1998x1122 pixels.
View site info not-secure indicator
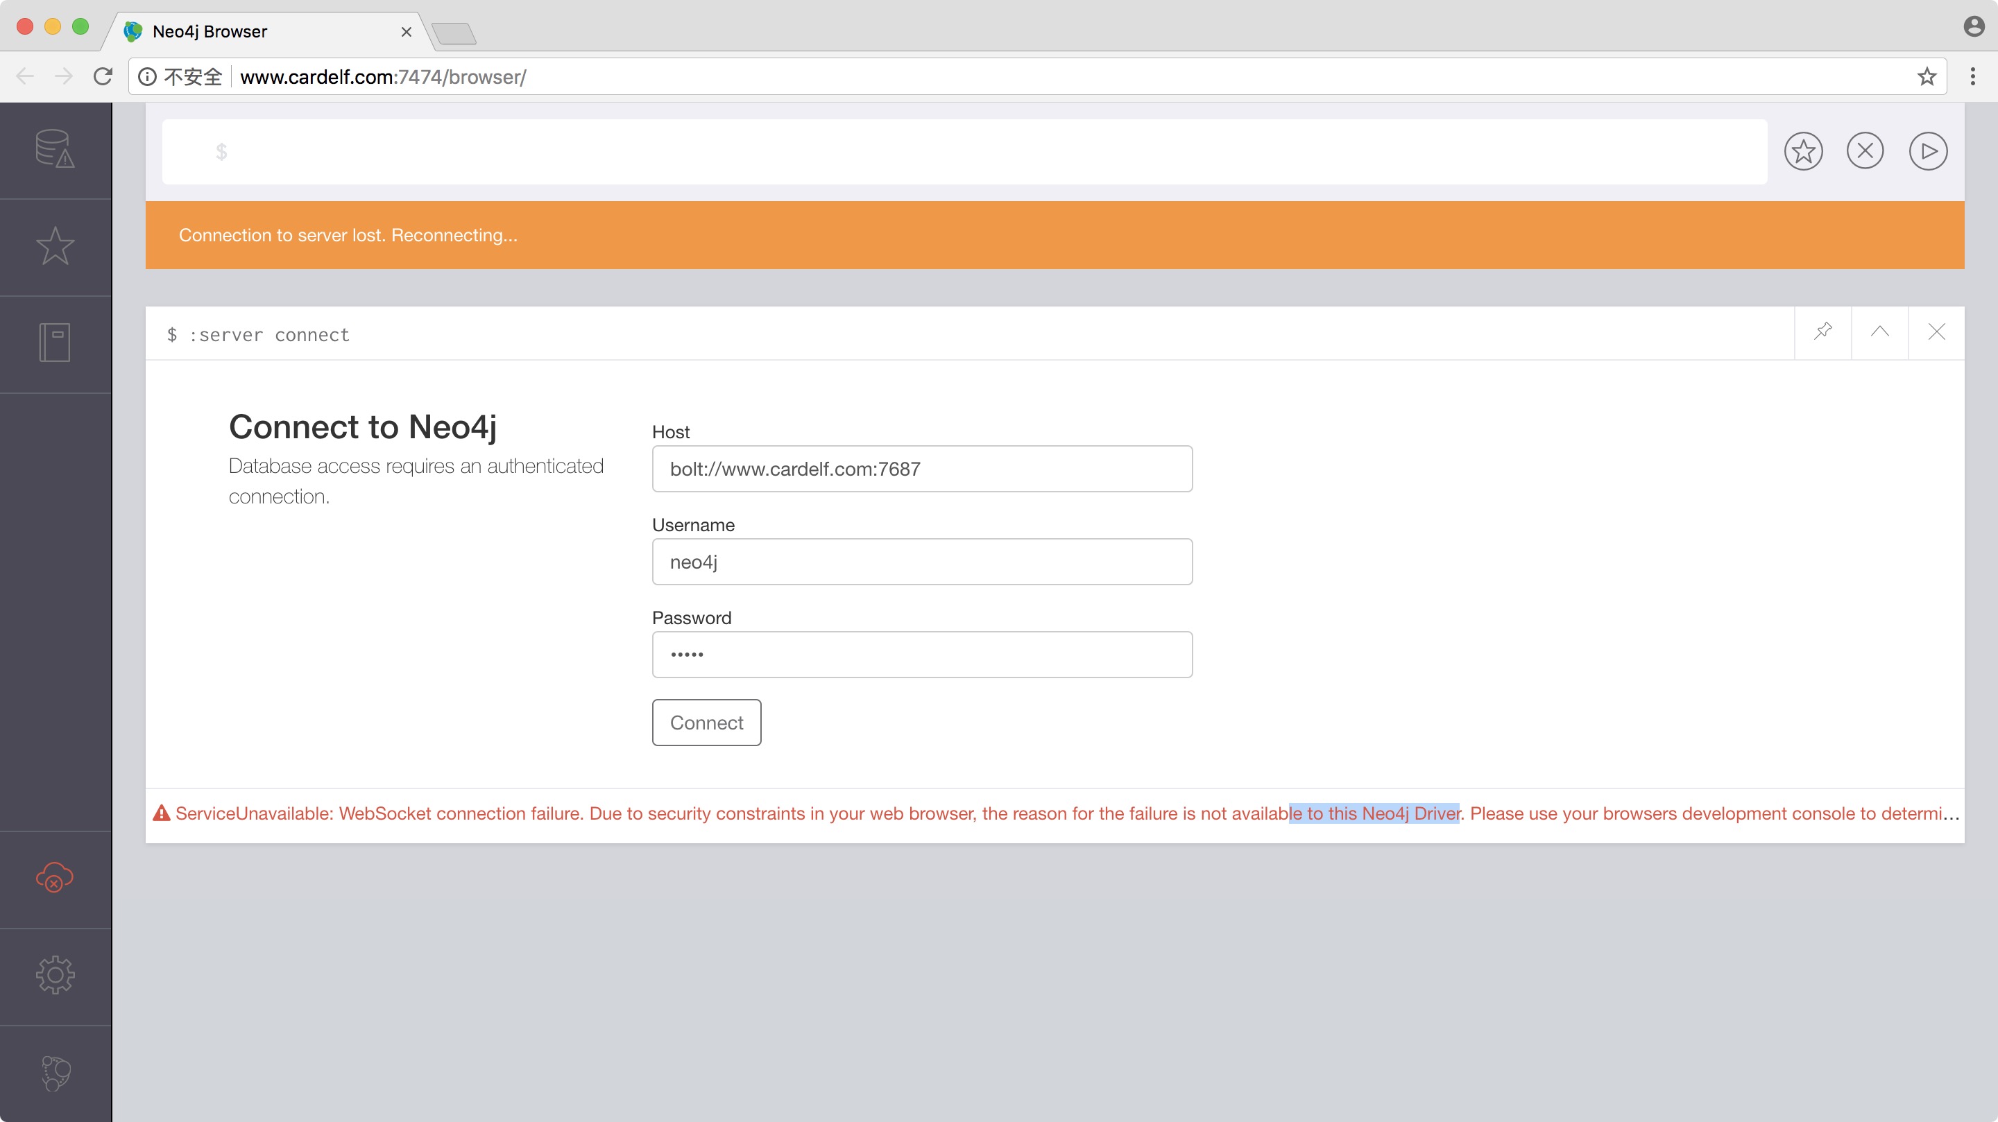(180, 77)
